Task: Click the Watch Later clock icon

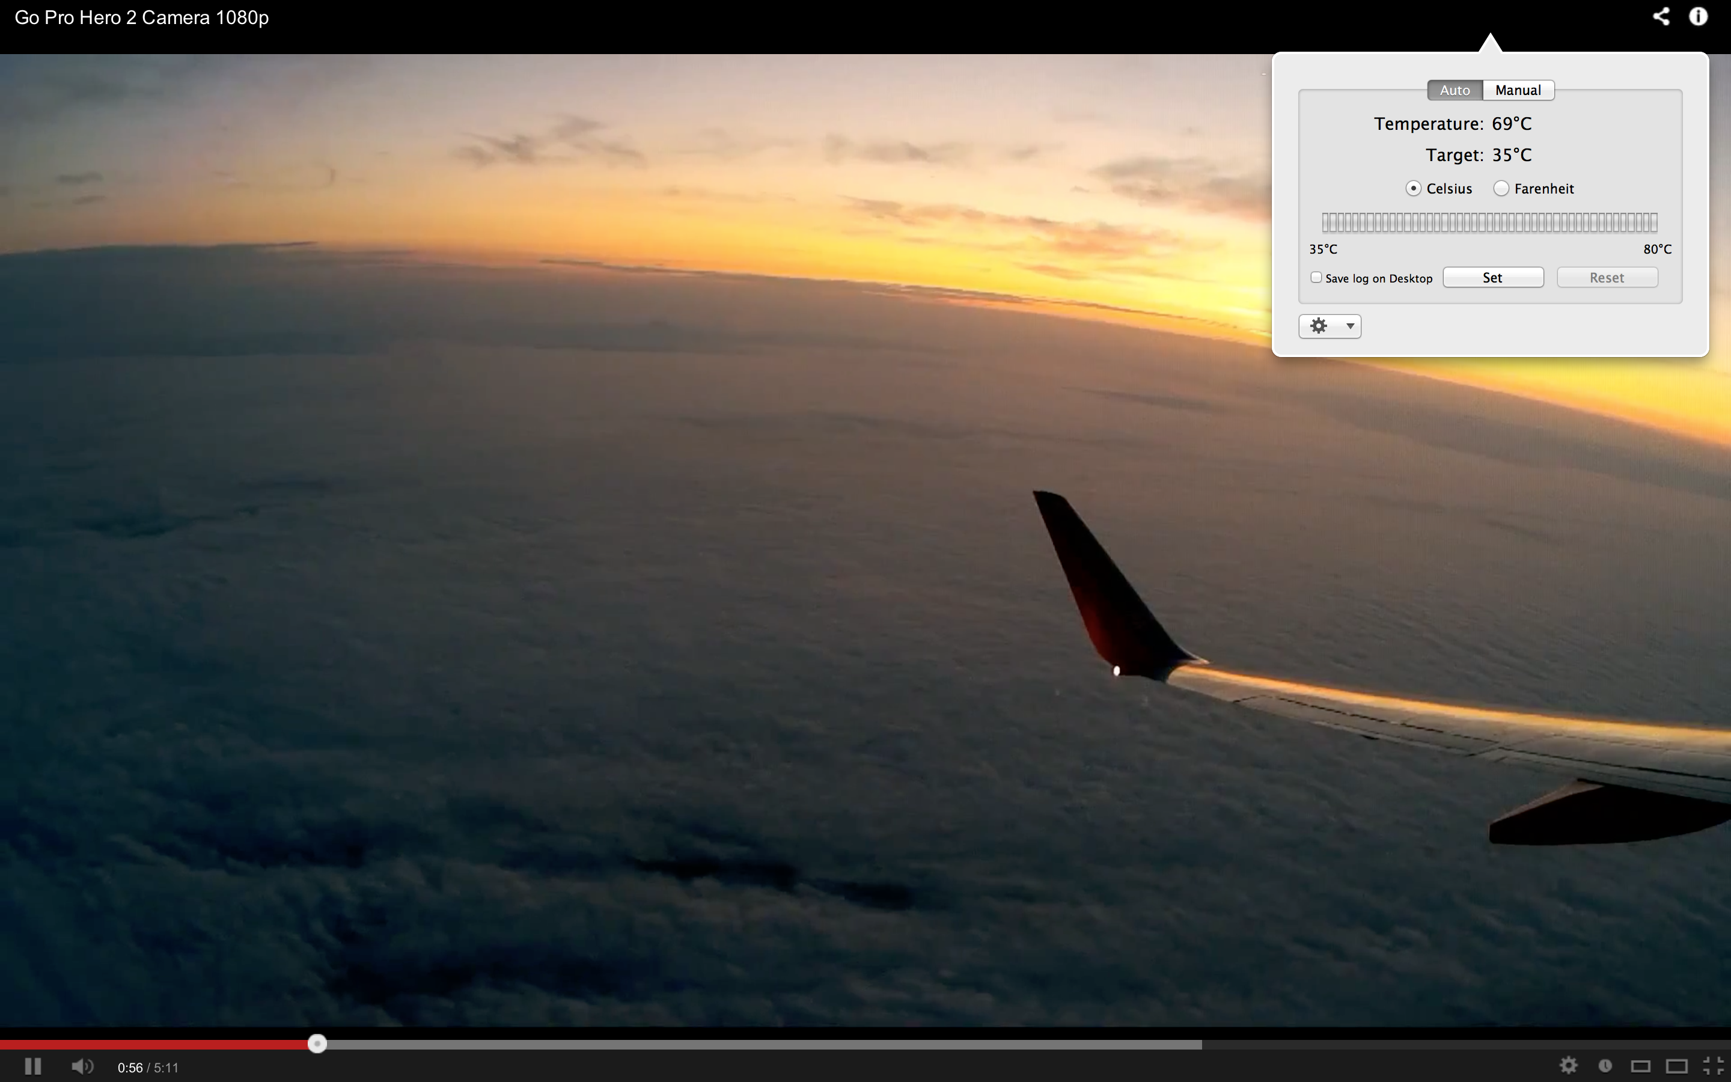Action: tap(1605, 1066)
